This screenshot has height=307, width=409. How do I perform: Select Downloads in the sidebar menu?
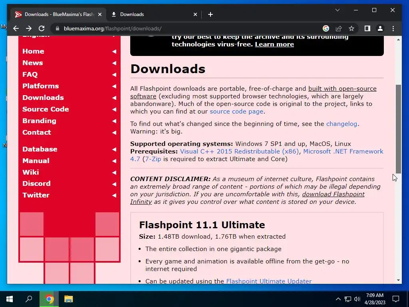click(x=43, y=98)
